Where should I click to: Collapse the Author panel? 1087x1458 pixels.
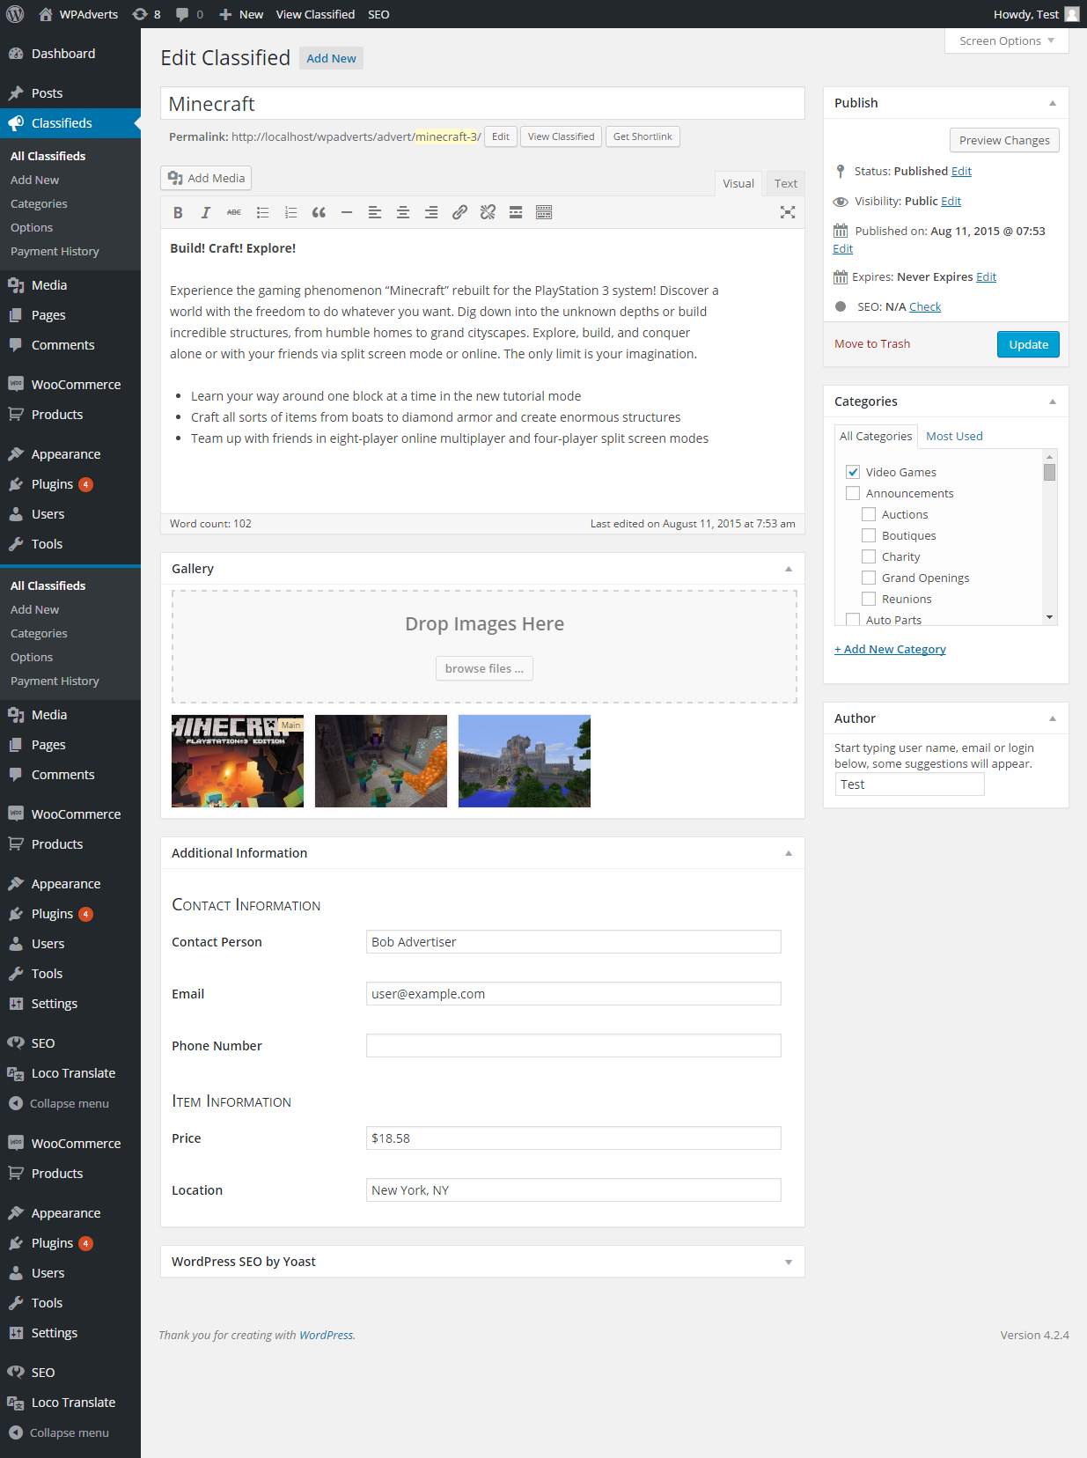tap(1052, 718)
